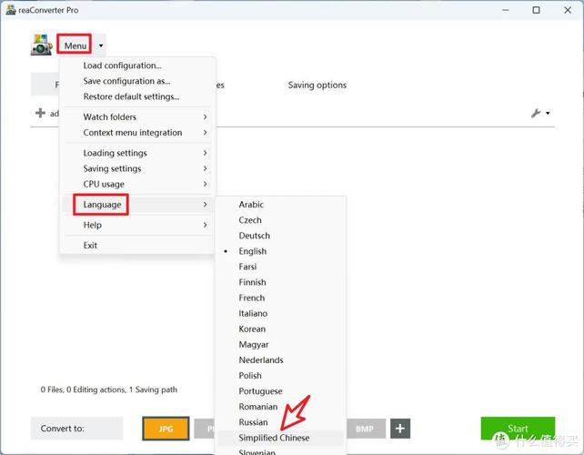Open Context menu integration submenu
584x455 pixels.
[137, 133]
